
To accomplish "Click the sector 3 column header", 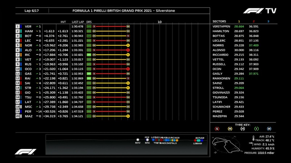I will point(268,21).
